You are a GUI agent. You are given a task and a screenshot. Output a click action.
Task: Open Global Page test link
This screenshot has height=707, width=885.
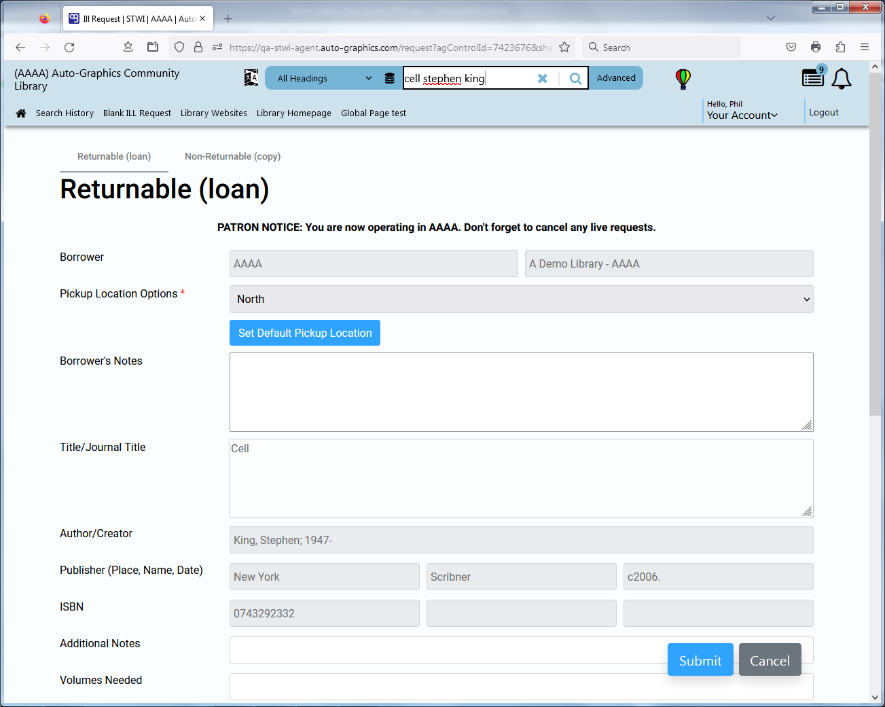pyautogui.click(x=374, y=113)
